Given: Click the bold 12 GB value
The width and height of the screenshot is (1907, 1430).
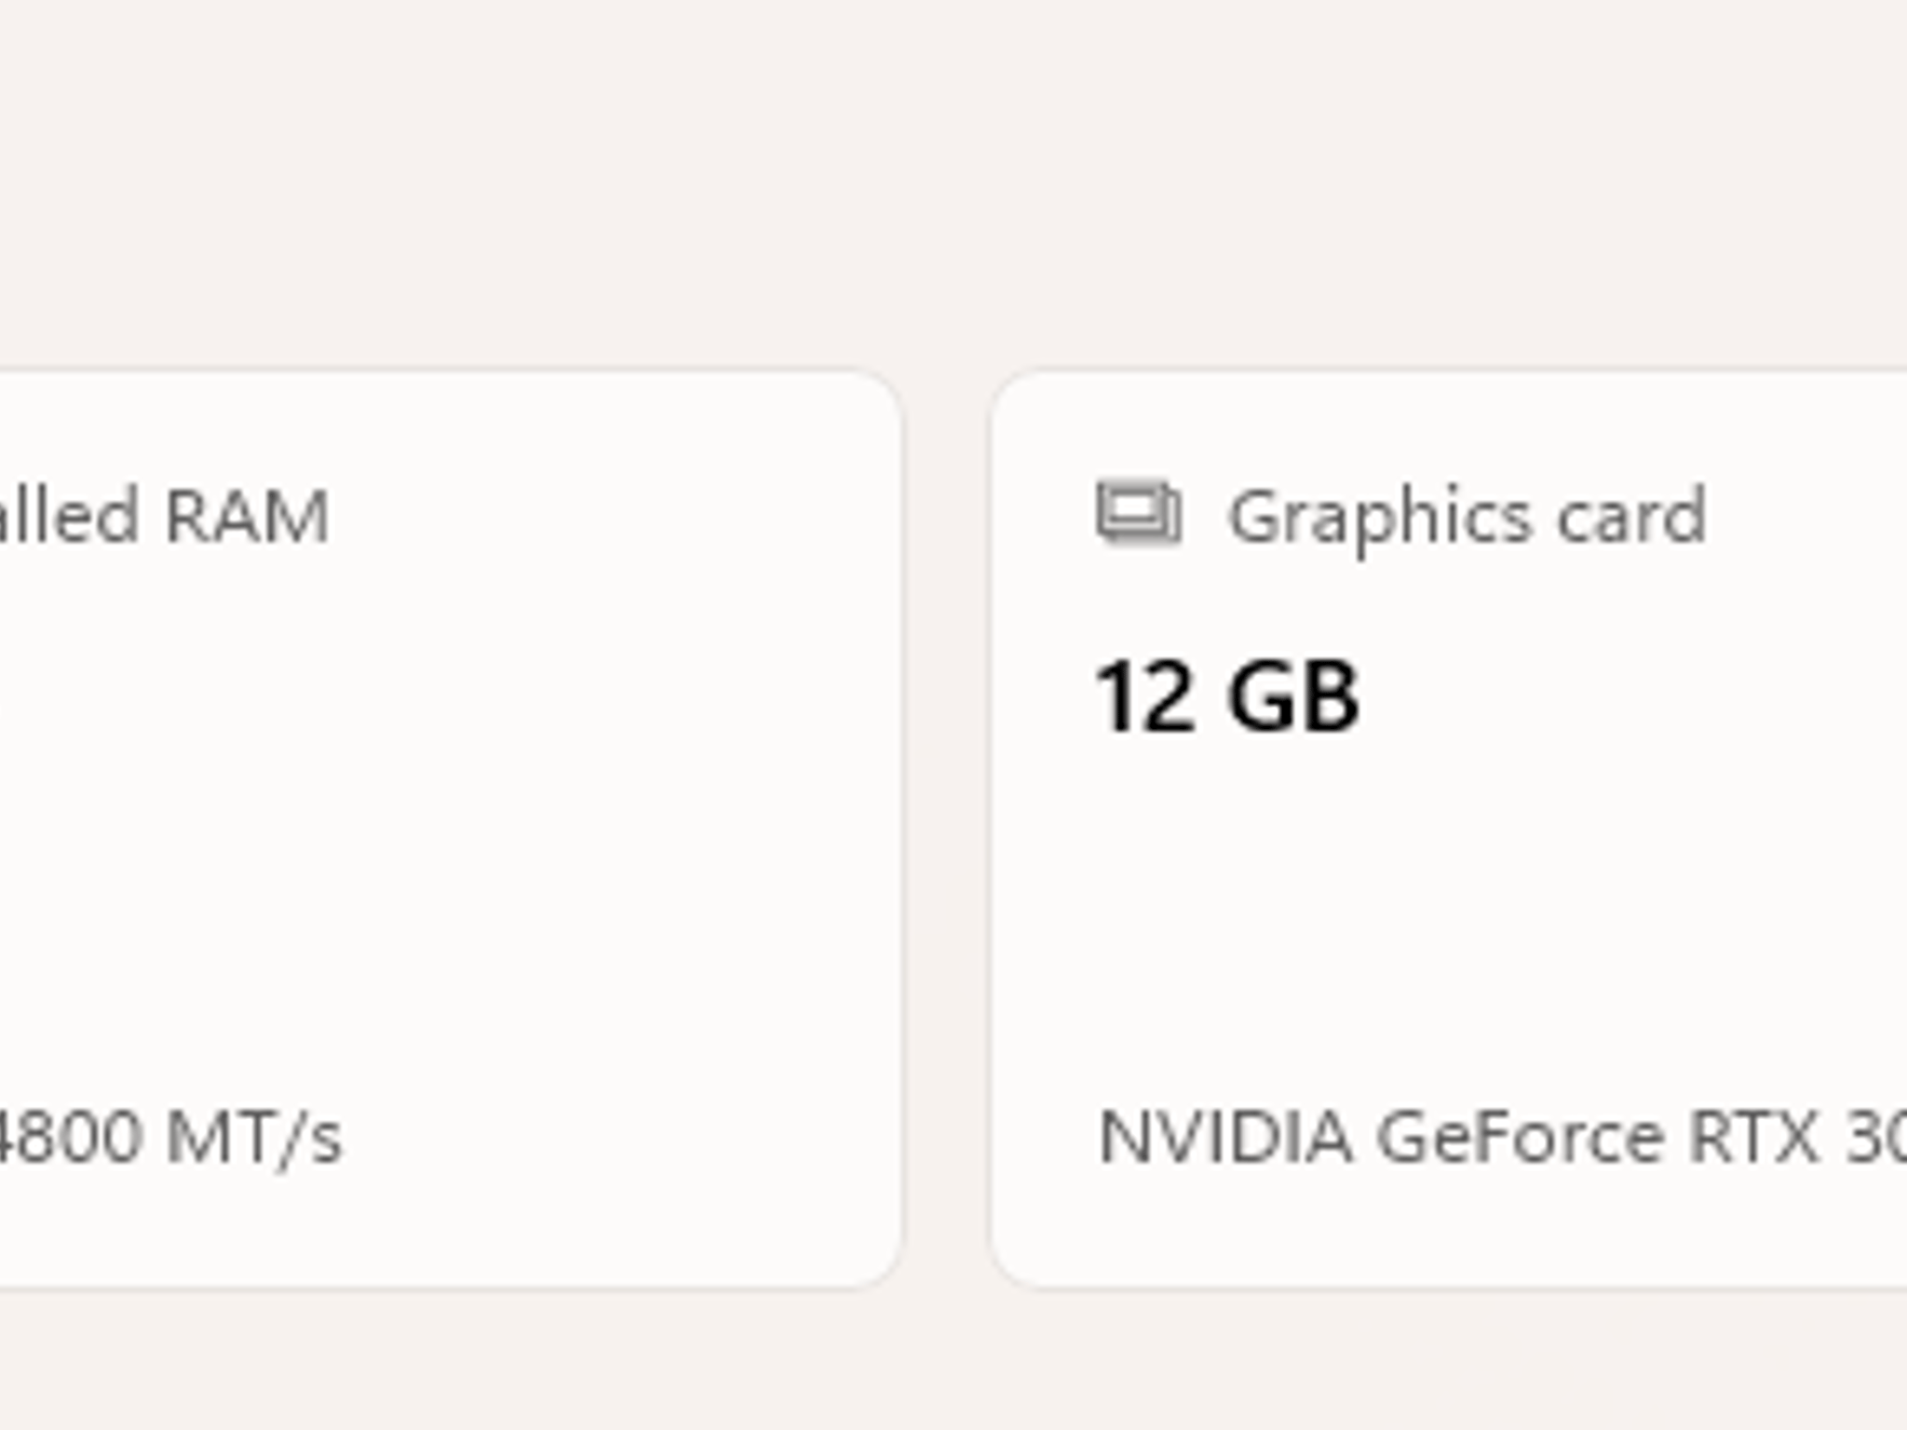Looking at the screenshot, I should click(x=1227, y=696).
